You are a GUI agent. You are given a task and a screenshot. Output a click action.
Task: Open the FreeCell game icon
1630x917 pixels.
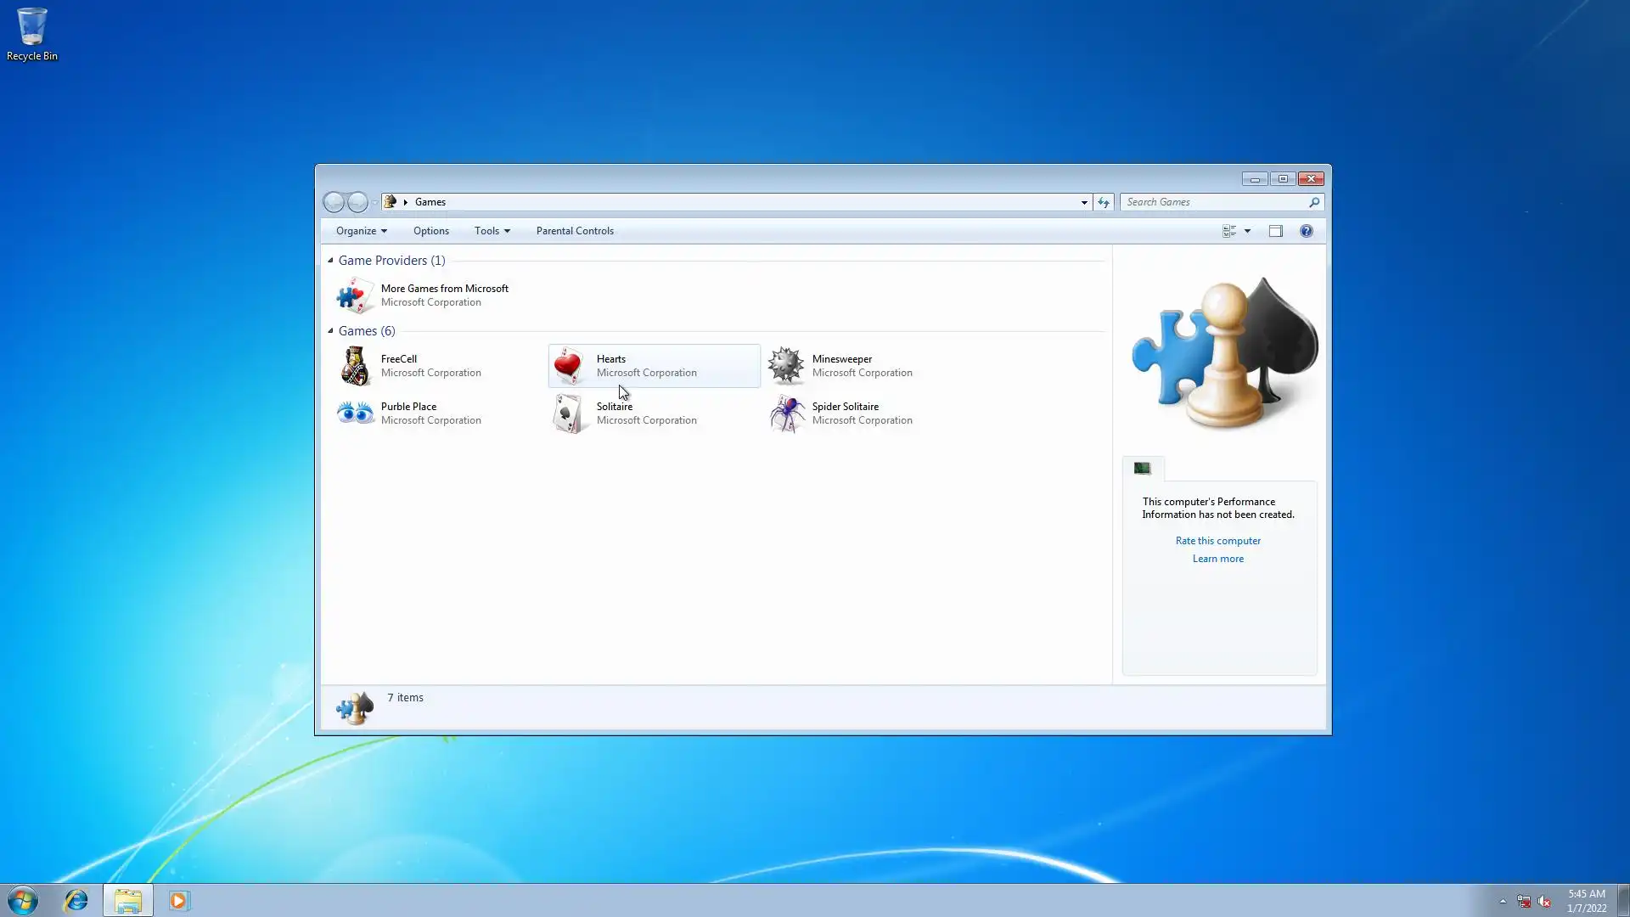(355, 366)
